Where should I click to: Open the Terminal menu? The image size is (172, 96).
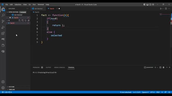pos(41,5)
